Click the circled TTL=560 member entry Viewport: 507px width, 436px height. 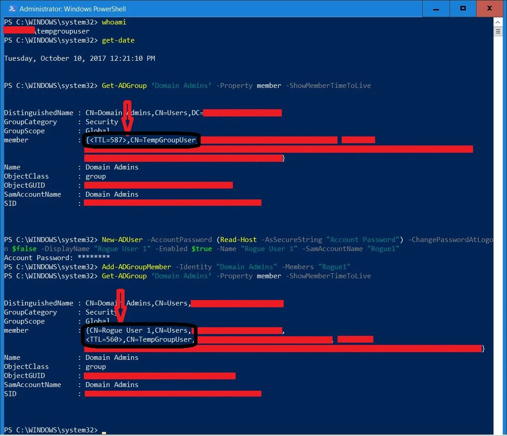pyautogui.click(x=138, y=339)
